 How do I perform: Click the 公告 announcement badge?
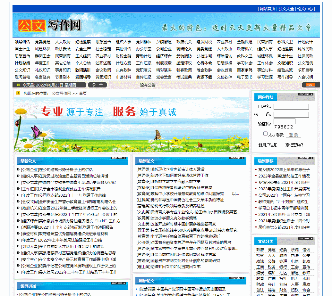point(98,85)
